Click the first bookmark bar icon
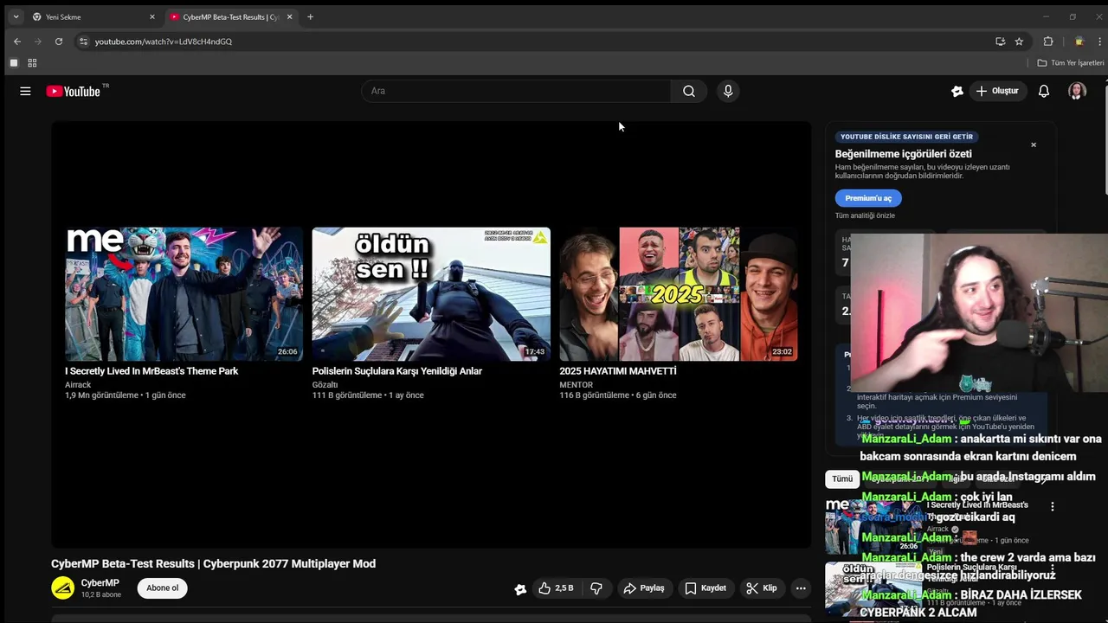 [x=13, y=62]
